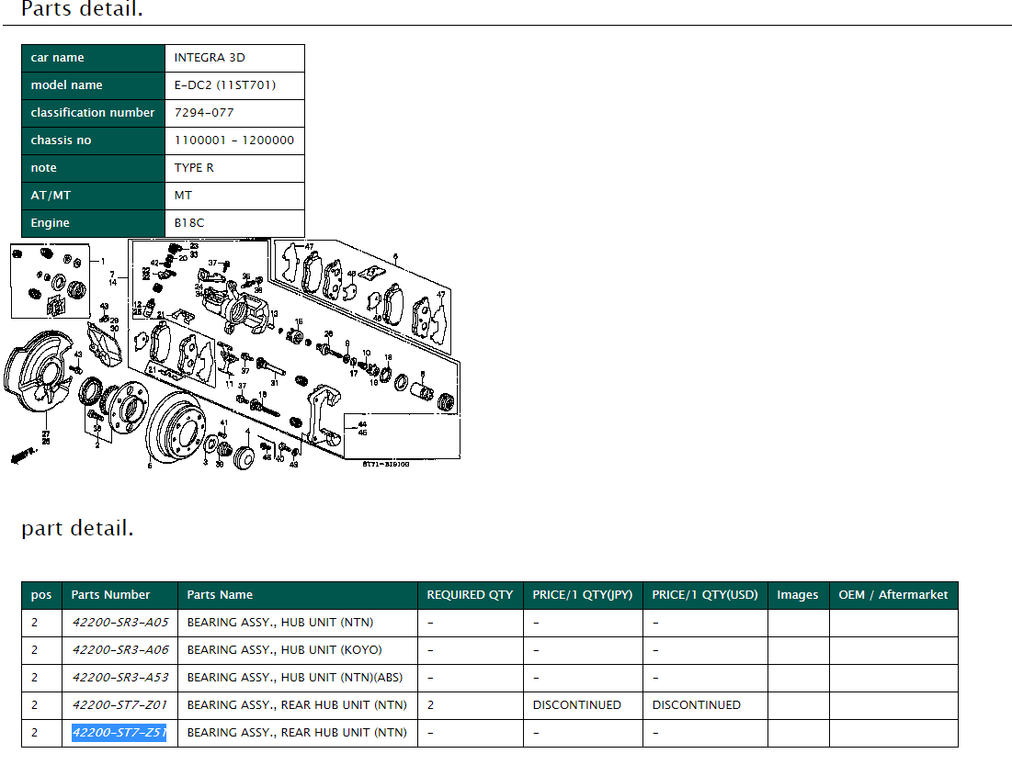This screenshot has height=776, width=1012.
Task: Click the rear brake parts diagram
Action: tap(234, 354)
